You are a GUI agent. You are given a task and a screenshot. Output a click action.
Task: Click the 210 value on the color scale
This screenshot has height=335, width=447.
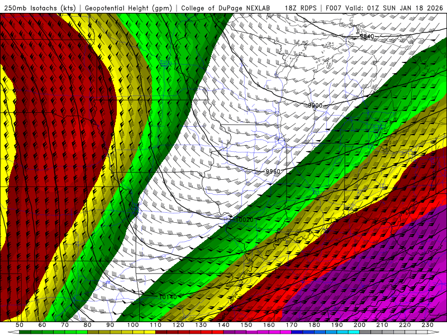tap(383, 325)
